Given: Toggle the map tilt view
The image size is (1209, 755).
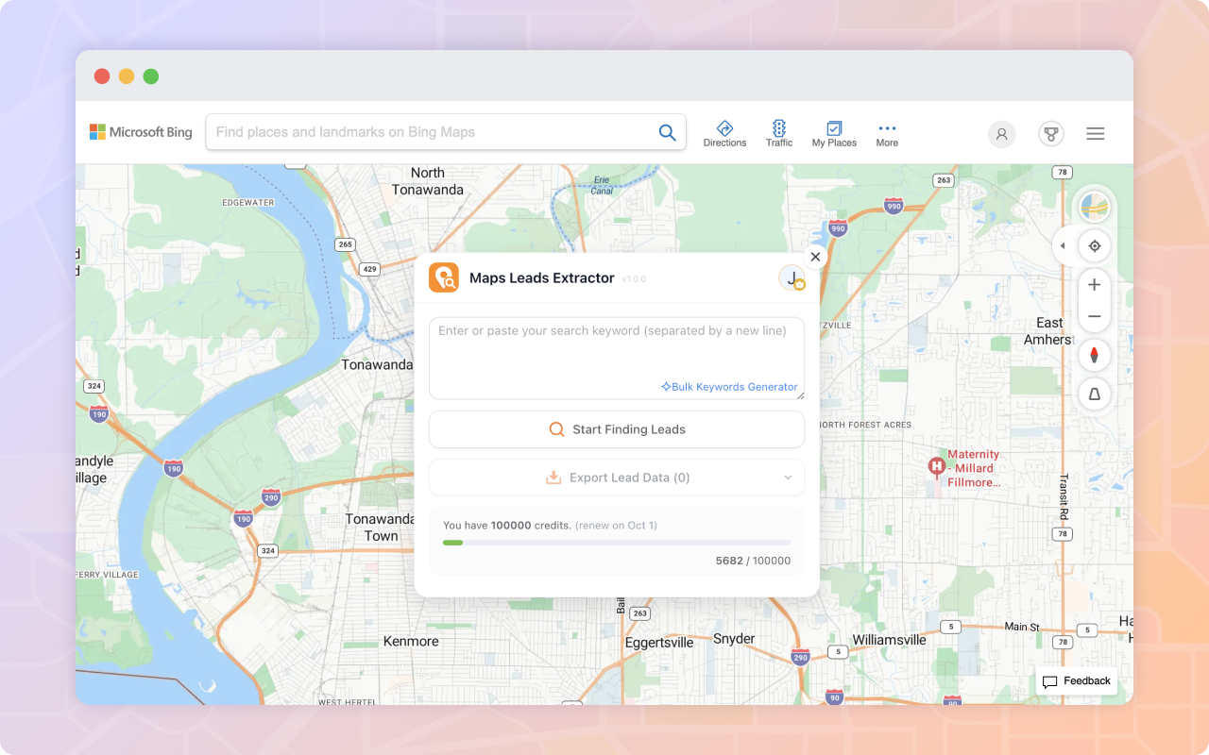Looking at the screenshot, I should click(x=1095, y=394).
